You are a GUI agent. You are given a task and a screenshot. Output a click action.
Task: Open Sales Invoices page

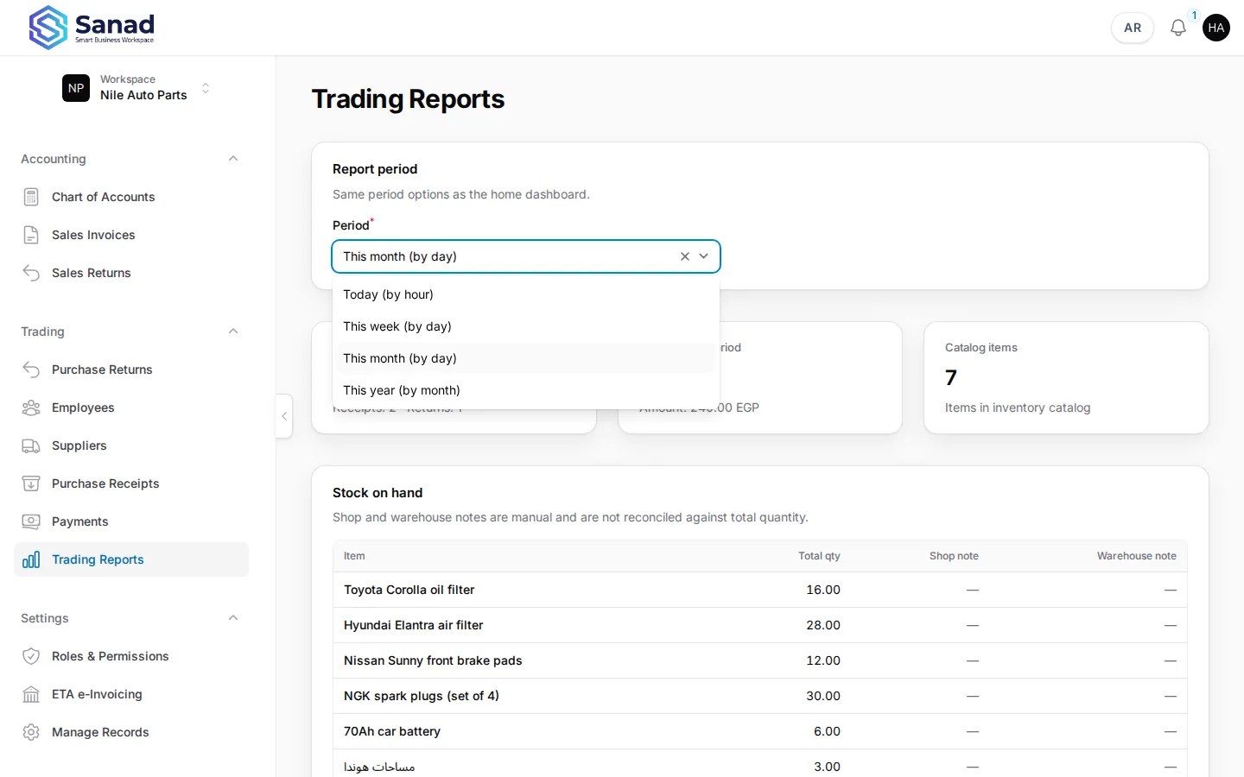click(131, 235)
